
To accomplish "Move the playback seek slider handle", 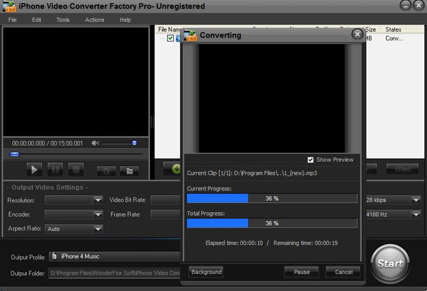I will tap(15, 155).
